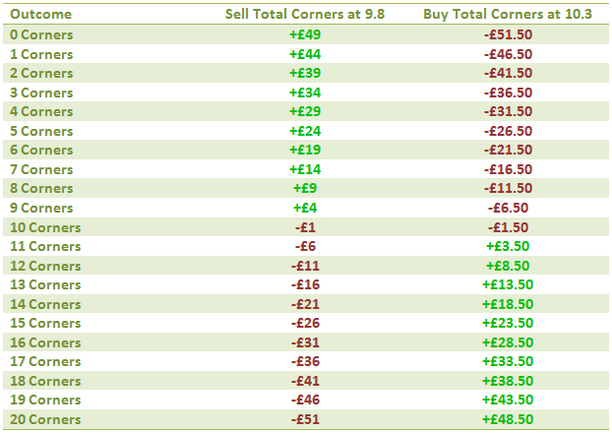Select the Buy Total Corners at 10.3 header

click(508, 14)
